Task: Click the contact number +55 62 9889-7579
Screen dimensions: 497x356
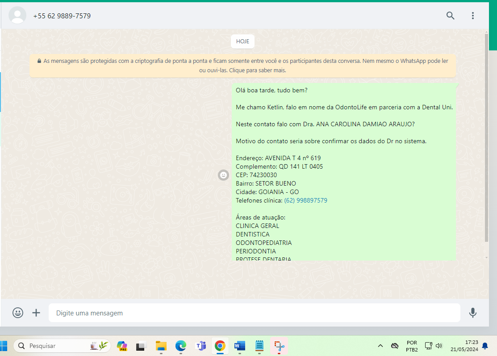Action: coord(62,16)
